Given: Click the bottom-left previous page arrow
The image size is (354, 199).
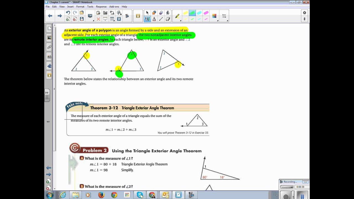Looking at the screenshot, I should (49, 168).
